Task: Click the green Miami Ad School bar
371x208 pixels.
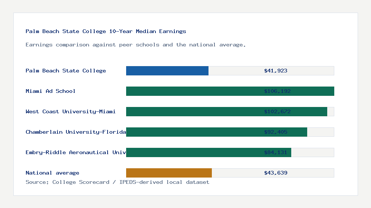Action: [230, 91]
